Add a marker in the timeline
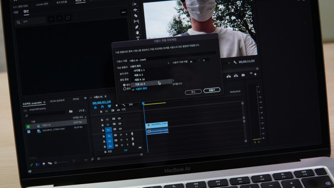 pos(117,105)
